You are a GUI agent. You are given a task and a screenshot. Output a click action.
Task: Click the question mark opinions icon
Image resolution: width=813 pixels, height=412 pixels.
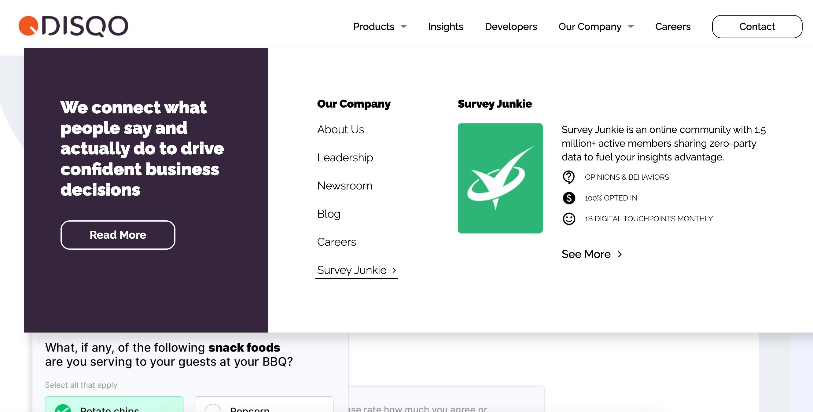coord(569,177)
